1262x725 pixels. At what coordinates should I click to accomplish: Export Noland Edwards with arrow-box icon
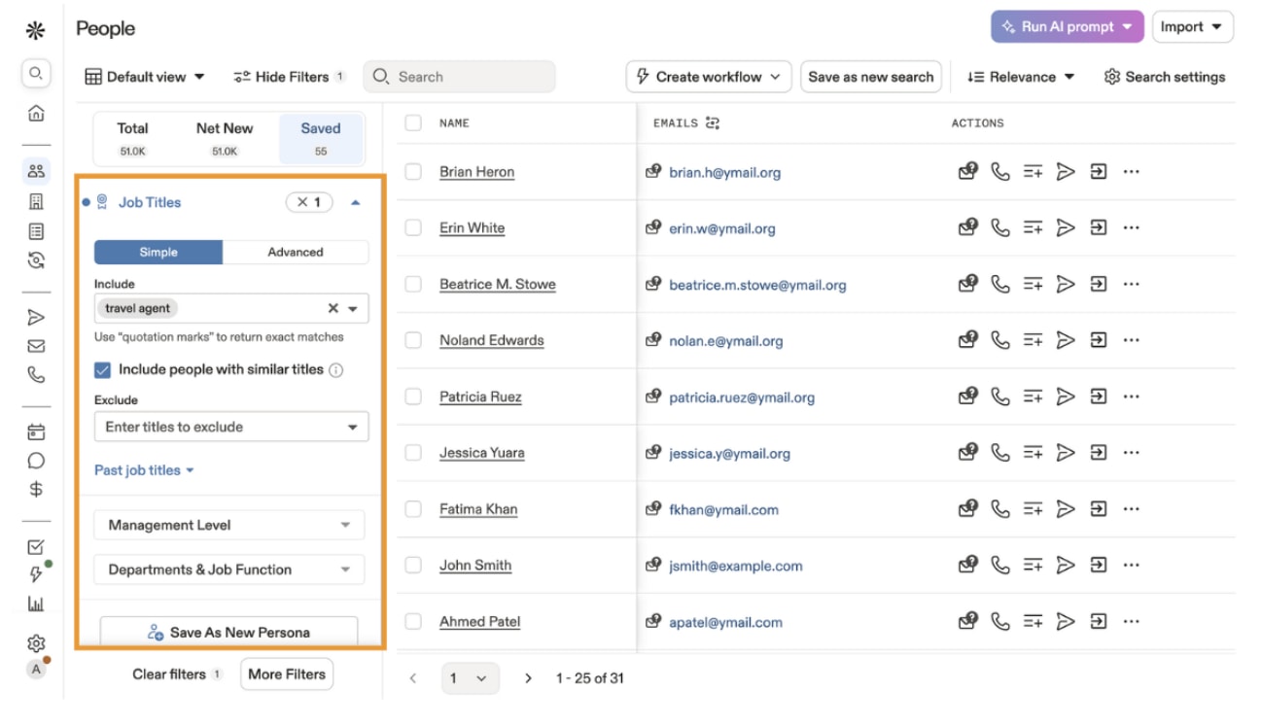1098,340
